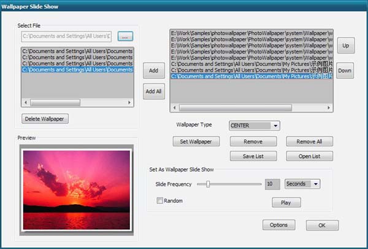Save the playlist with Save List
368x249 pixels.
click(253, 156)
